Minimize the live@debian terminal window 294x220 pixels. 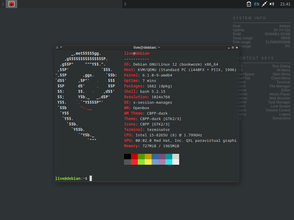[x=229, y=48]
